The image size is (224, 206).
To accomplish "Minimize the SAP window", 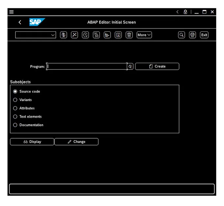I will (197, 13).
